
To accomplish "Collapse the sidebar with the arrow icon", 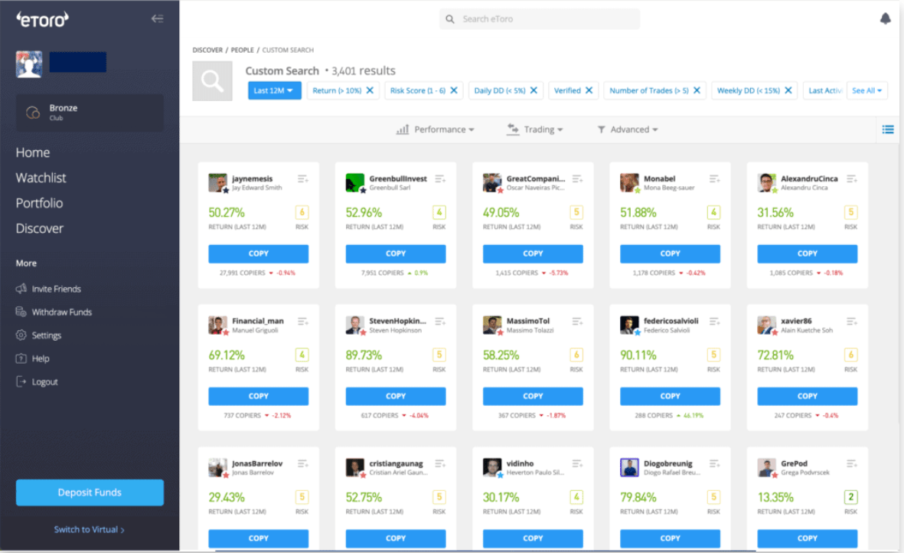I will click(x=158, y=18).
